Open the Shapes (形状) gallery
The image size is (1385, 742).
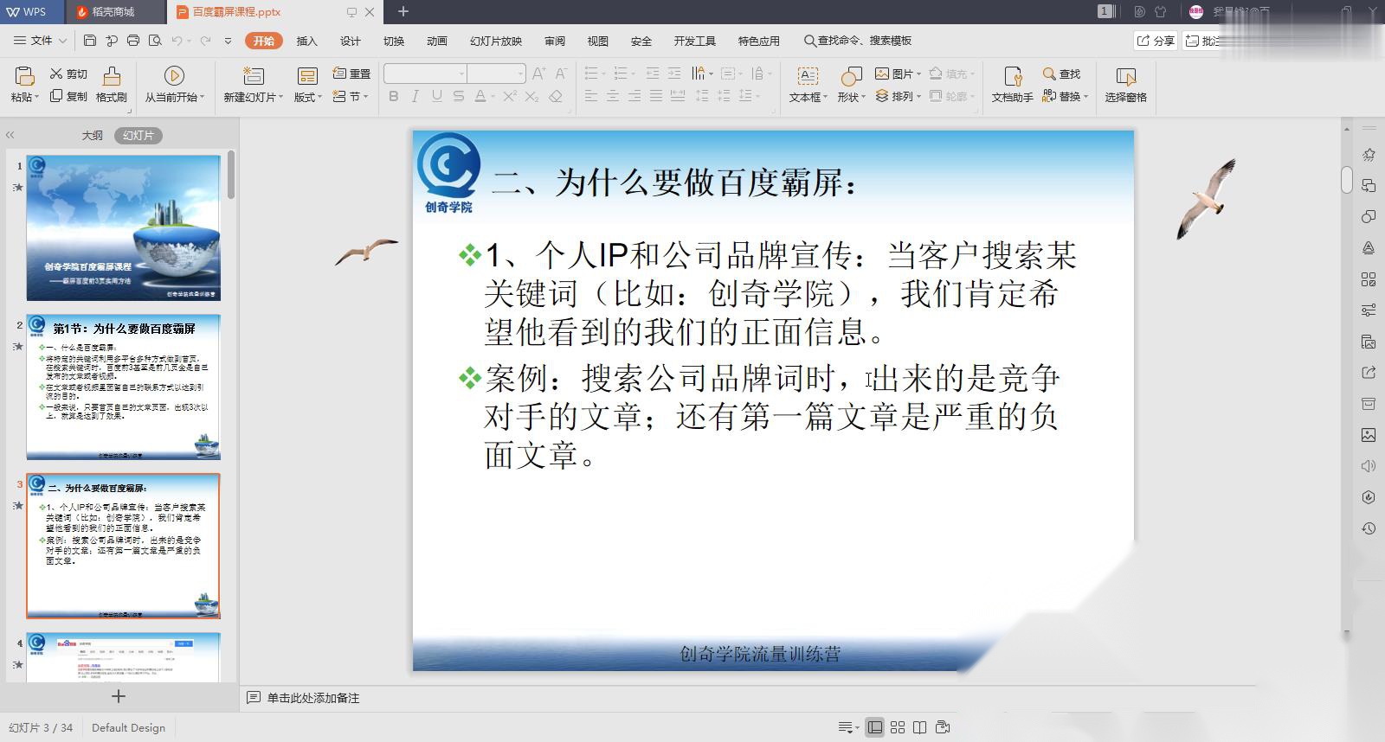pyautogui.click(x=851, y=84)
